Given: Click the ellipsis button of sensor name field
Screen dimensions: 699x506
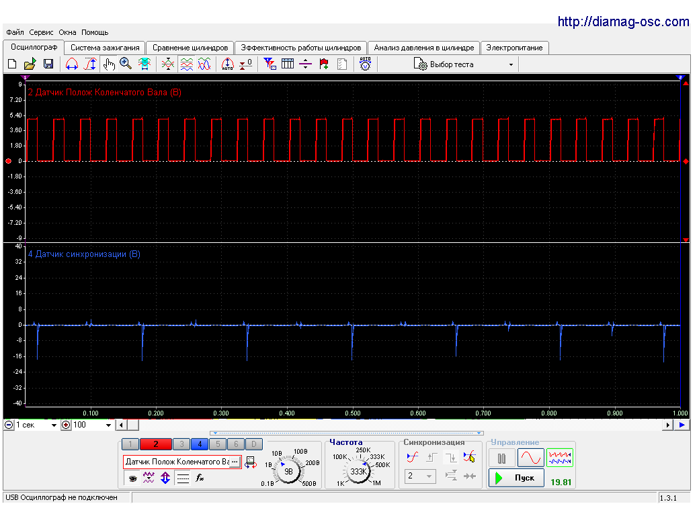Looking at the screenshot, I should (x=235, y=462).
